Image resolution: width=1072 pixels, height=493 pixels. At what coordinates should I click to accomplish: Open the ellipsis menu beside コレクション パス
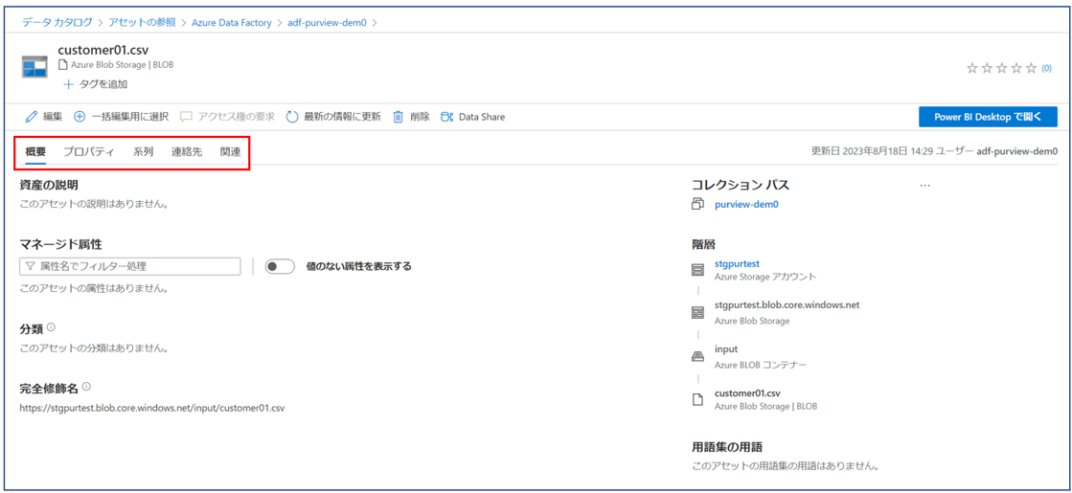925,185
